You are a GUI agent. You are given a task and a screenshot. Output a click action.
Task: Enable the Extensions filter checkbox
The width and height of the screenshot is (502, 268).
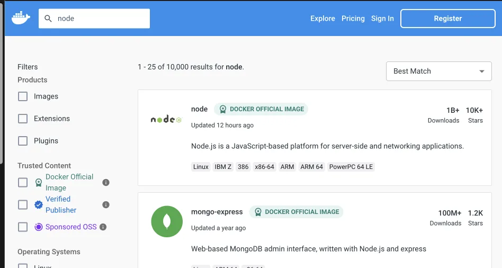pos(23,119)
